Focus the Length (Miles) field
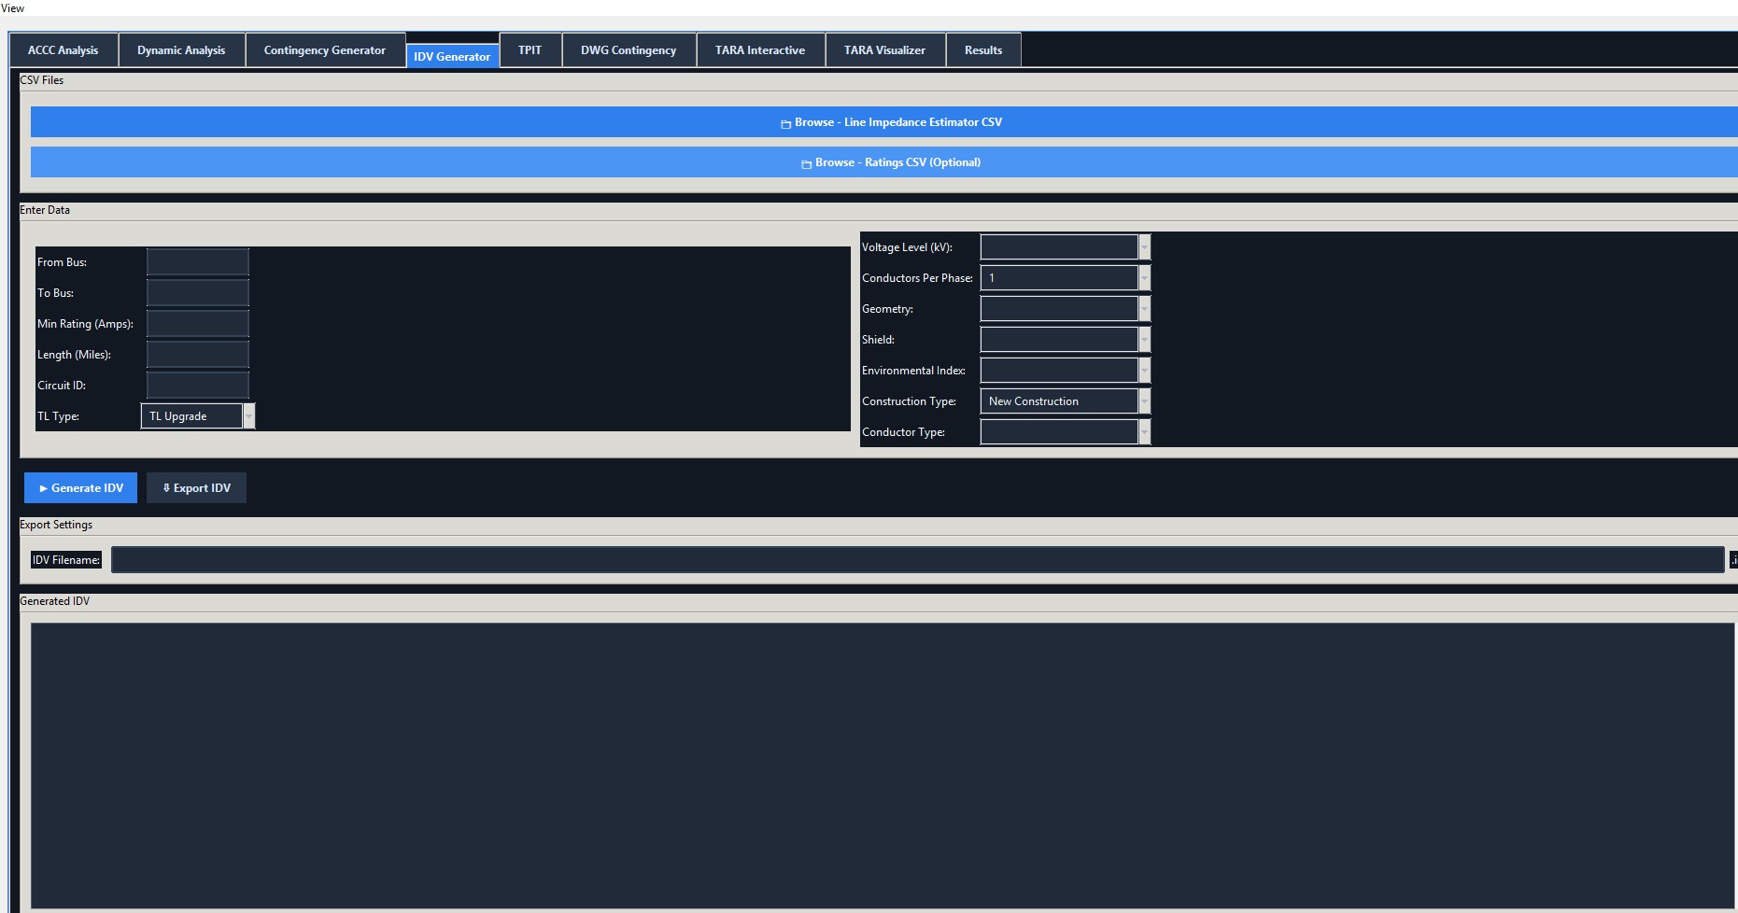The width and height of the screenshot is (1738, 913). click(x=198, y=355)
